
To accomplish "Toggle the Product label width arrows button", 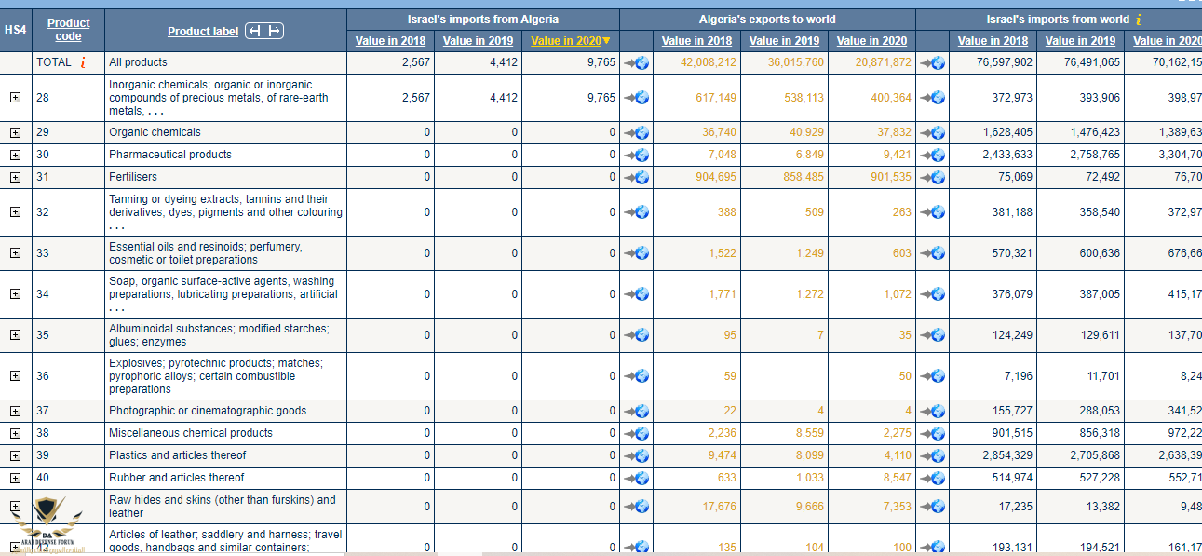I will point(263,31).
